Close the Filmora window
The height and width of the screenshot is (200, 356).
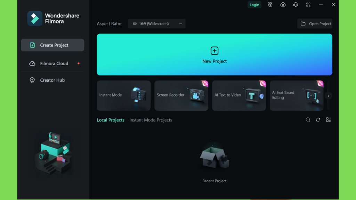[x=333, y=5]
